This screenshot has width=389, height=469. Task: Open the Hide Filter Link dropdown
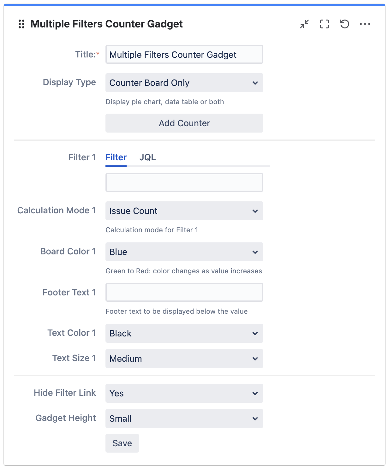[184, 393]
